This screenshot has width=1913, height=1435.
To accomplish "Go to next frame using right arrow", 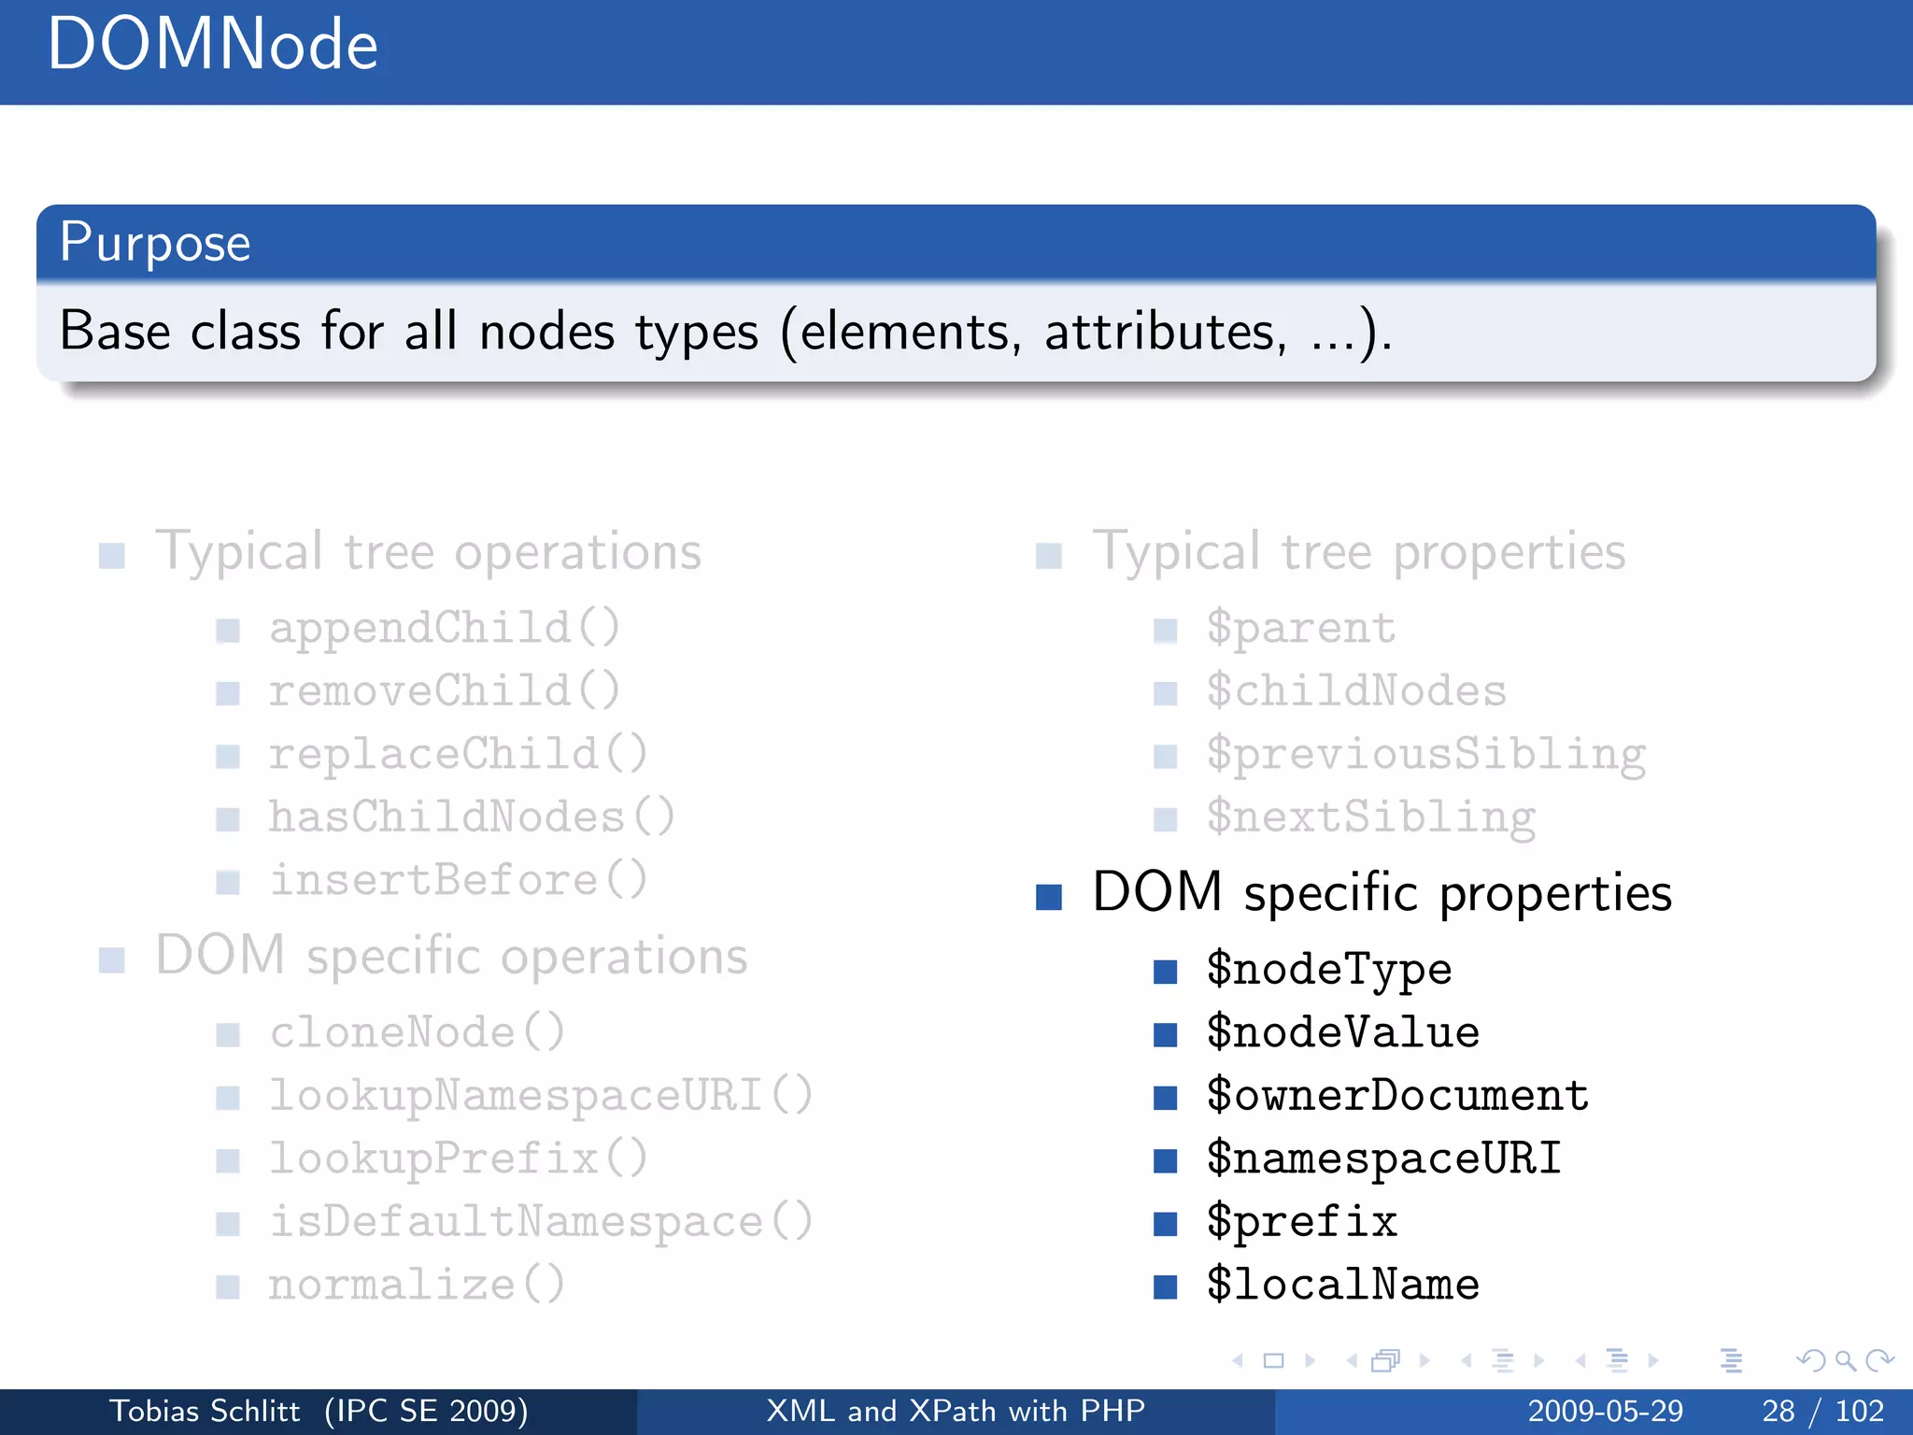I will click(x=1424, y=1360).
